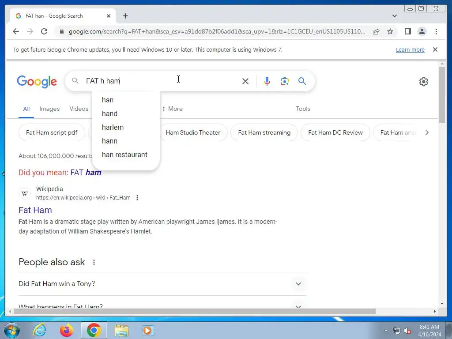Open Windows Media Player from taskbar

click(x=148, y=330)
